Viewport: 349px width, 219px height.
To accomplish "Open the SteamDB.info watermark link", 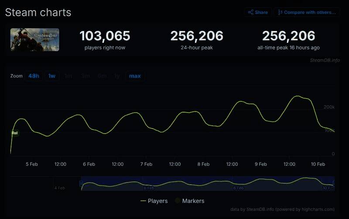I will click(325, 60).
